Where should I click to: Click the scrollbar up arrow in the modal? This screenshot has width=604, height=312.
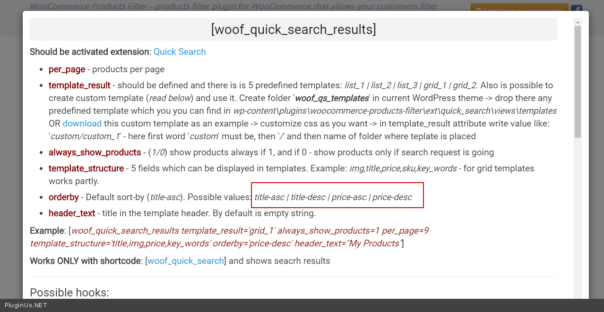coord(578,22)
